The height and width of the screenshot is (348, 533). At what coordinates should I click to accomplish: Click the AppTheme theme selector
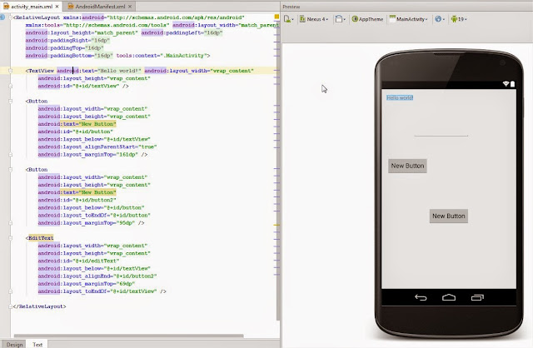point(367,19)
